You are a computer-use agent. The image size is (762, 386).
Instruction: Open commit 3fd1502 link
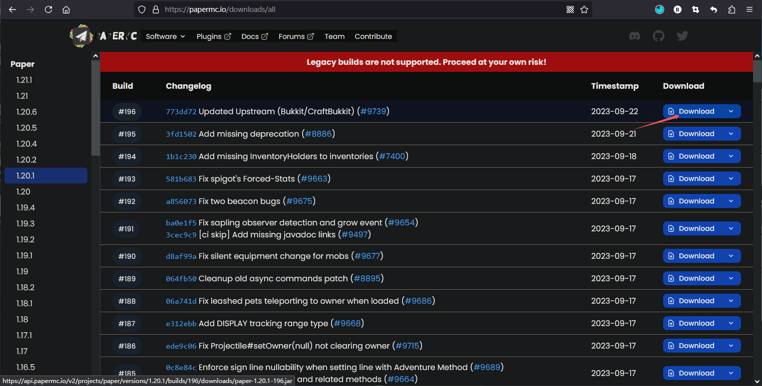181,134
